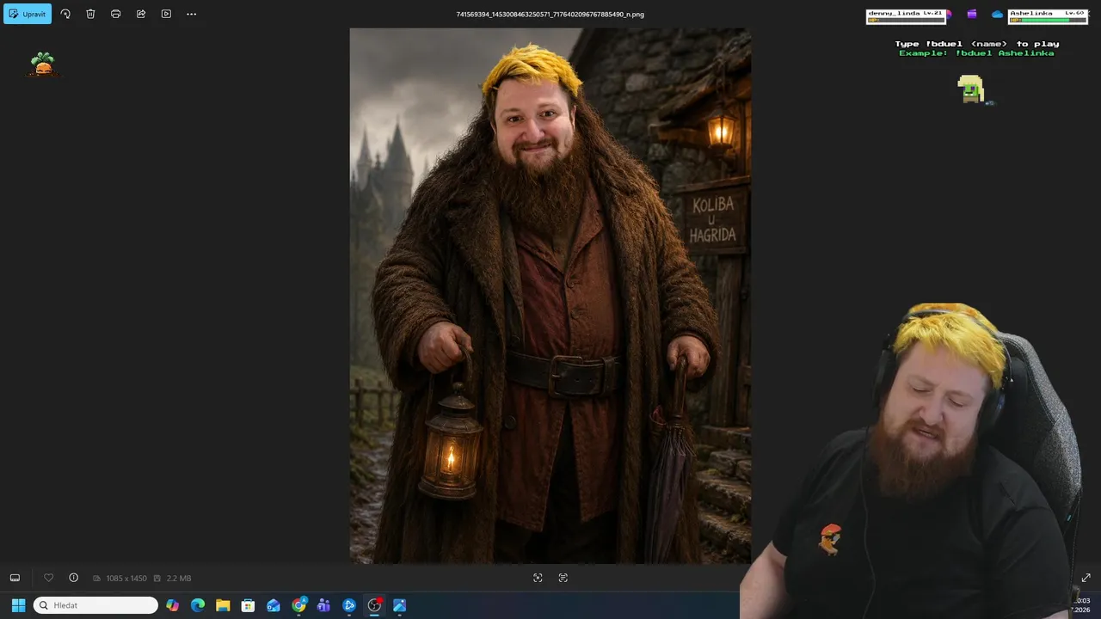Switch to Photos app on taskbar

[x=399, y=605]
